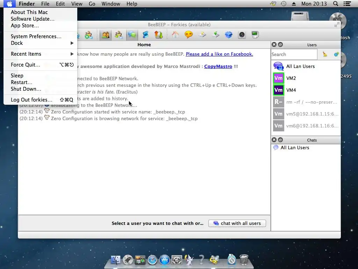Select user VM2 in Users list
The width and height of the screenshot is (358, 269).
pyautogui.click(x=306, y=78)
